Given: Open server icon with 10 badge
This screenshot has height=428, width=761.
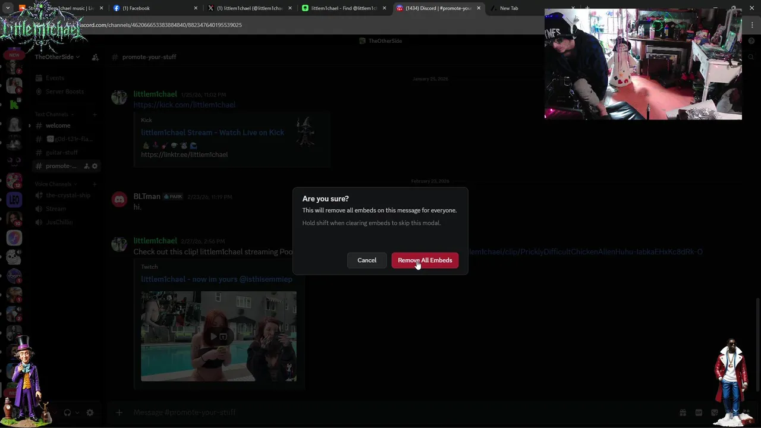Looking at the screenshot, I should click(14, 219).
